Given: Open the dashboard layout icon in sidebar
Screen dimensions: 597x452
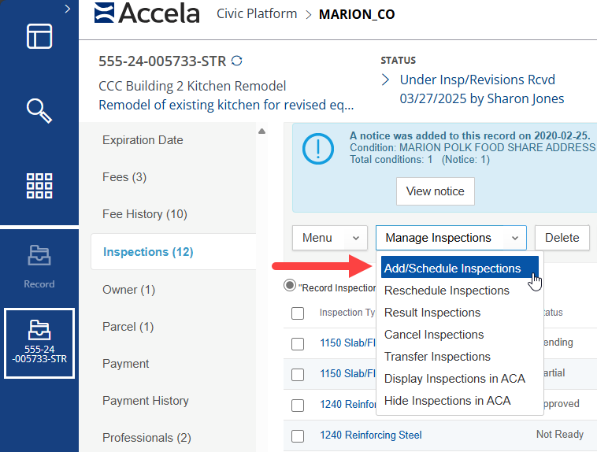Looking at the screenshot, I should click(x=39, y=36).
